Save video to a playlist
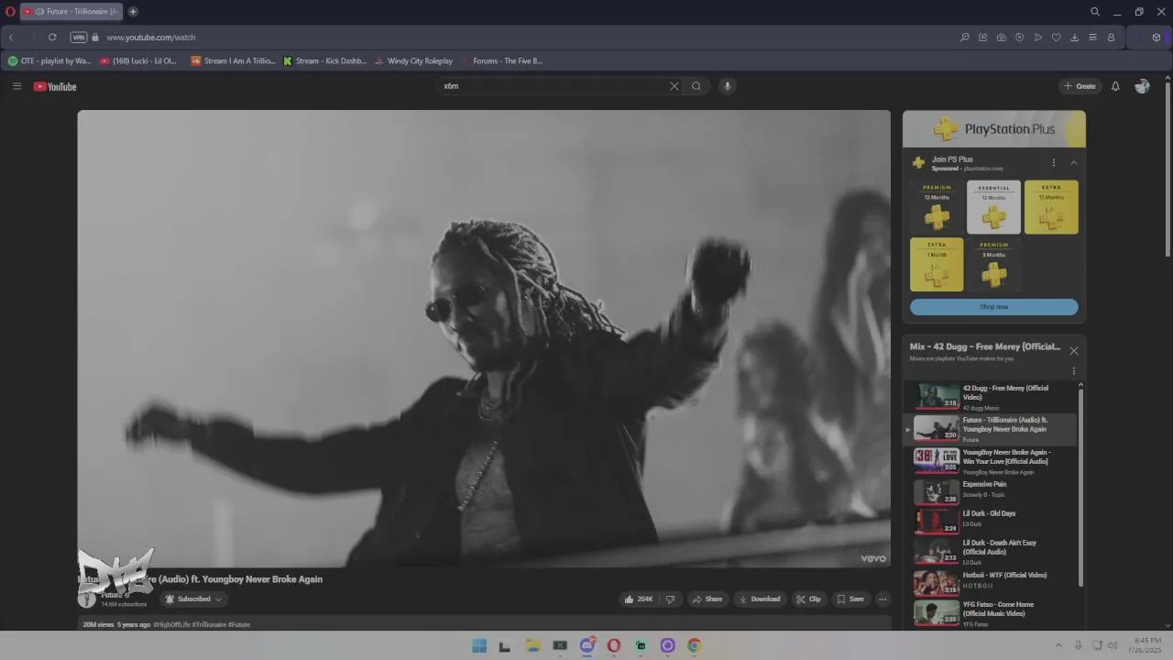 (850, 599)
